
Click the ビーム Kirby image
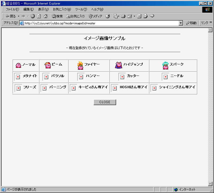click(48, 65)
